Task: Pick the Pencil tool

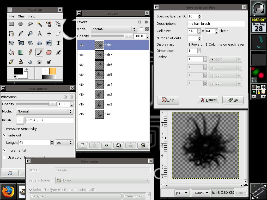Action: [x=30, y=52]
